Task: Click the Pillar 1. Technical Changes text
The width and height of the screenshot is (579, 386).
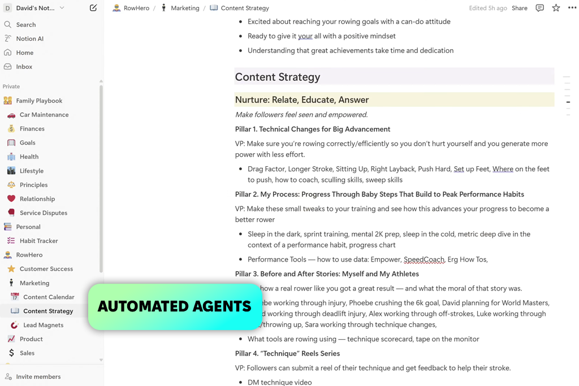Action: 312,129
